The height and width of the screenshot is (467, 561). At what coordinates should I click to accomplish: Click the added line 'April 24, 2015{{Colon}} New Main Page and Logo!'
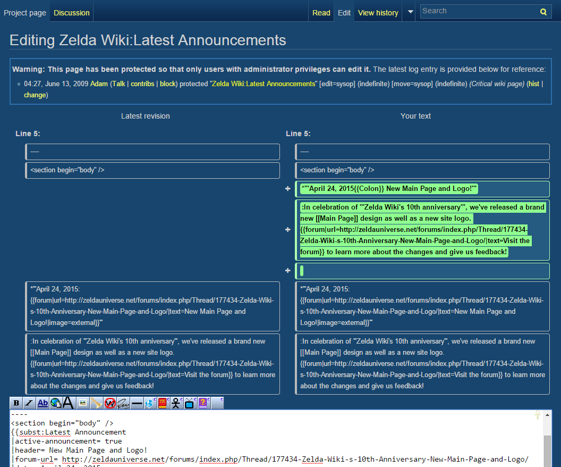click(x=389, y=189)
